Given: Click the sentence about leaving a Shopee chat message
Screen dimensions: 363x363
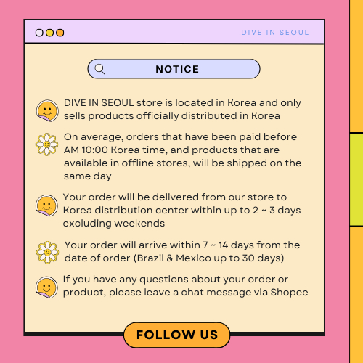Looking at the screenshot, I should pyautogui.click(x=185, y=286).
